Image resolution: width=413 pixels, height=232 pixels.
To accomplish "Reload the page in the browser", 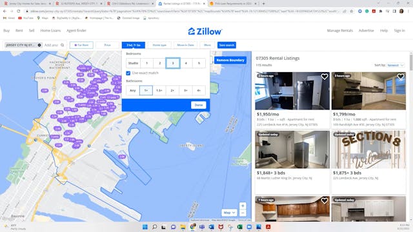I will coord(19,12).
